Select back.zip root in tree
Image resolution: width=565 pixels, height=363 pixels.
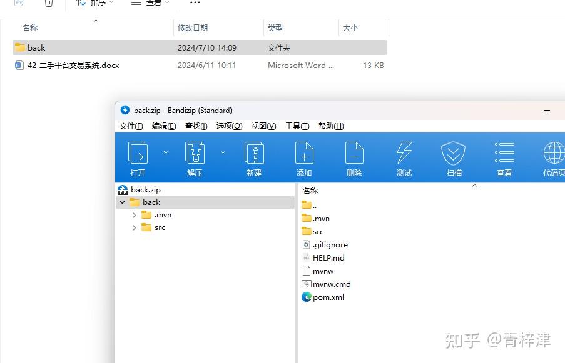(146, 189)
